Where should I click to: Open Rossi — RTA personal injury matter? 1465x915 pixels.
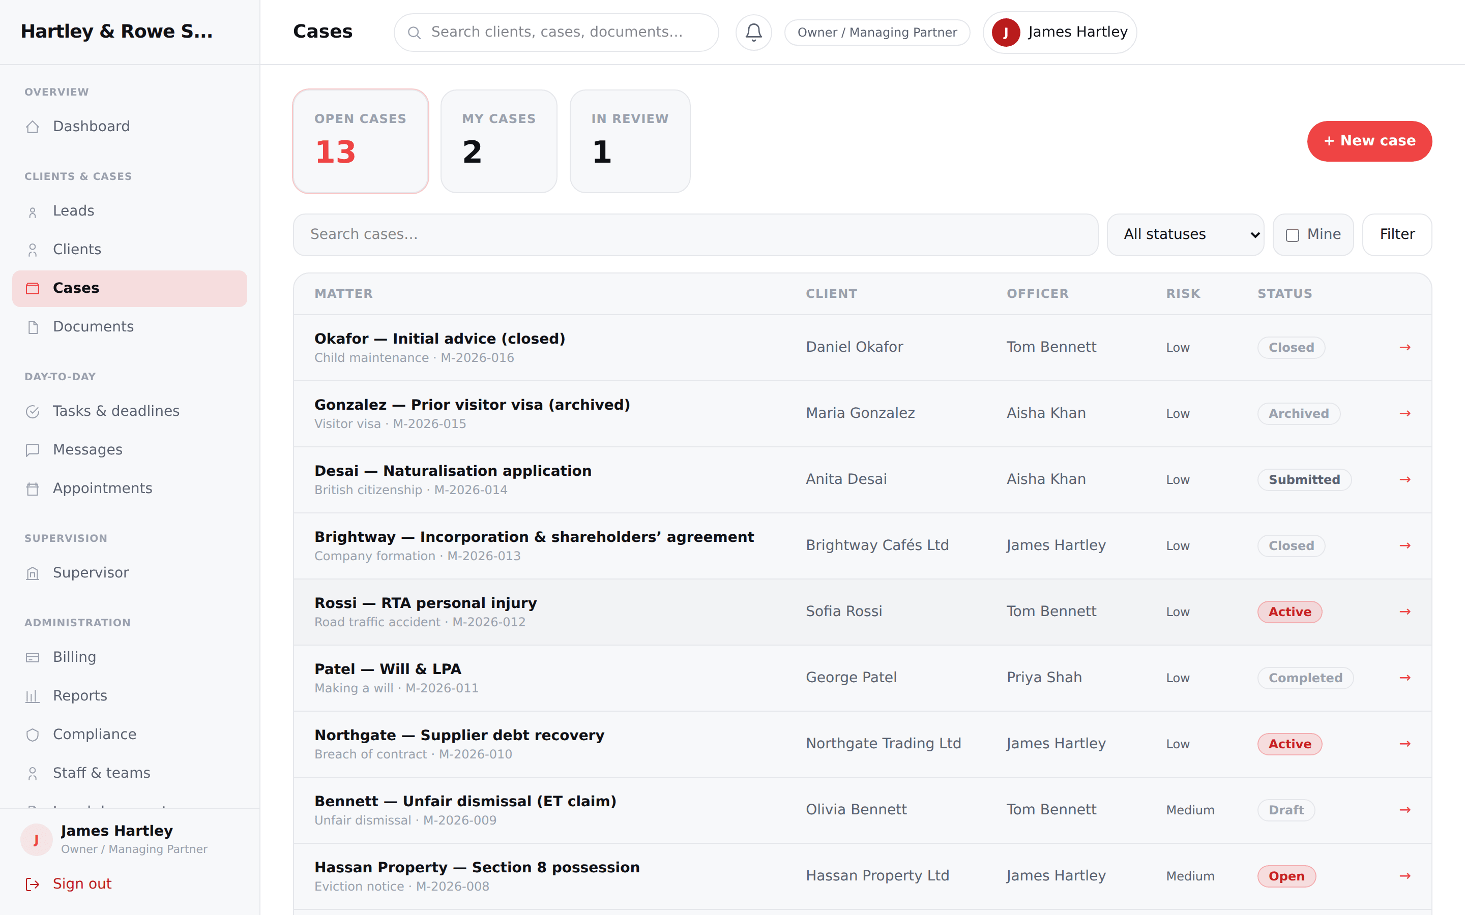[426, 603]
